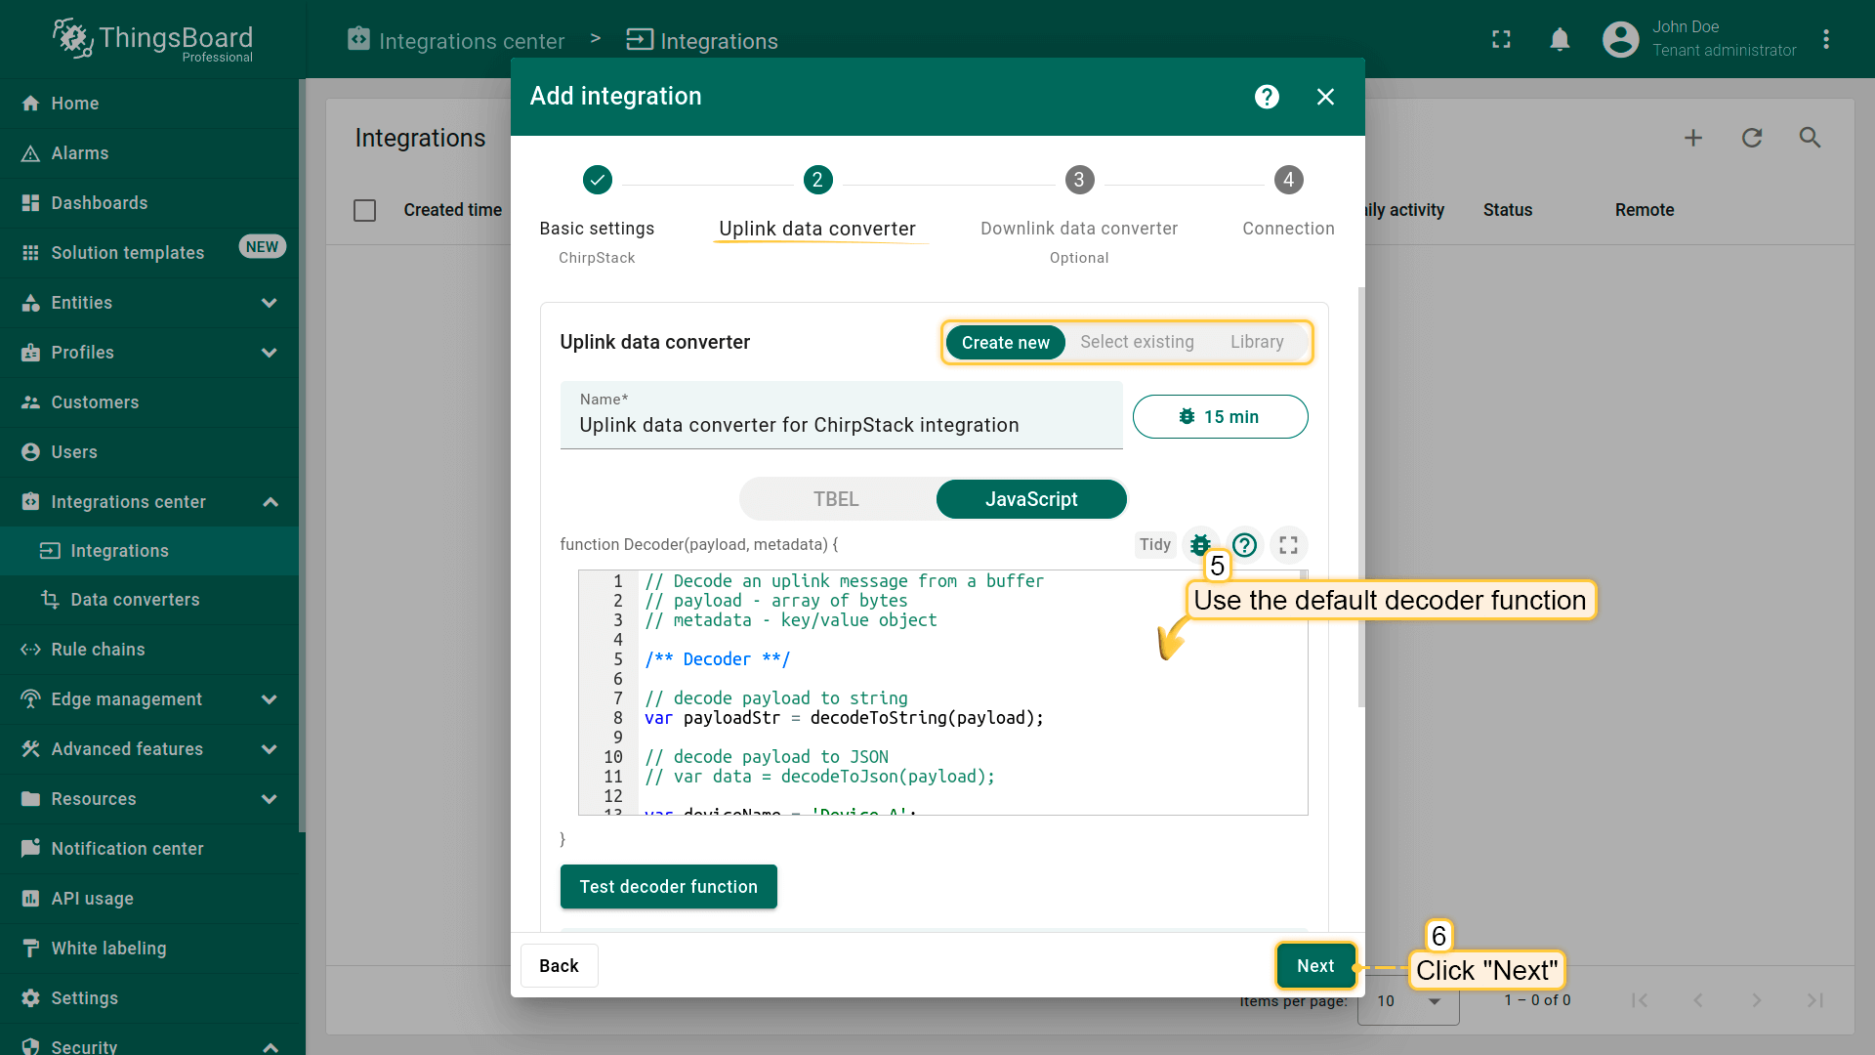
Task: Close the Add integration dialog
Action: click(x=1325, y=97)
